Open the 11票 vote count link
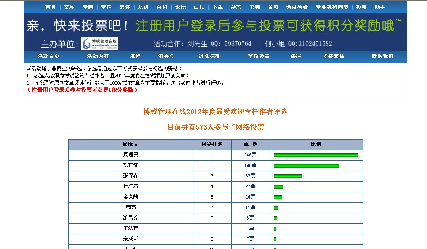 tap(250, 207)
